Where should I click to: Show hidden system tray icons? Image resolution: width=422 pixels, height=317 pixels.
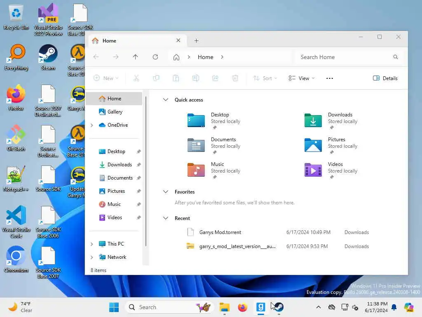(x=319, y=307)
